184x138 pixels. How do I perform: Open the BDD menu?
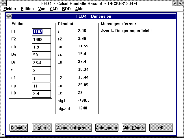[66, 9]
